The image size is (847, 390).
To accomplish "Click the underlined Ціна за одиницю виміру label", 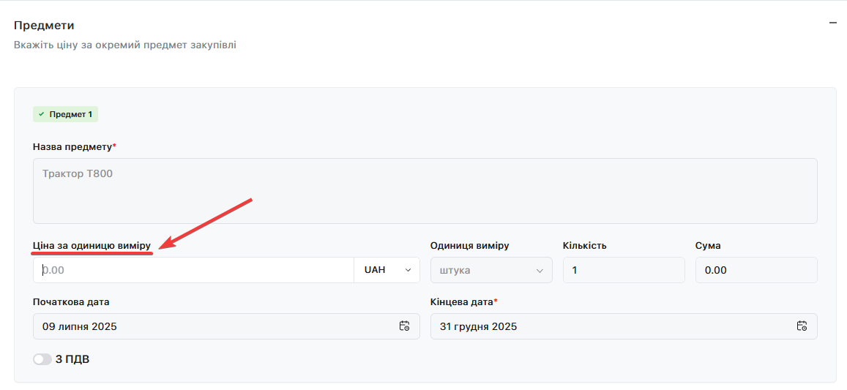I will click(x=92, y=245).
